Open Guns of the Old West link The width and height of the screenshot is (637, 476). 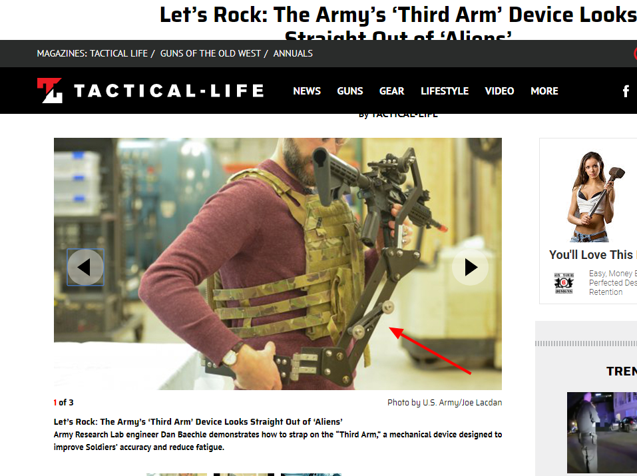[x=210, y=53]
